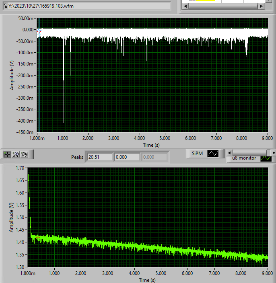
Task: Click the 50.00m y-axis maximum label
Action: coord(26,18)
